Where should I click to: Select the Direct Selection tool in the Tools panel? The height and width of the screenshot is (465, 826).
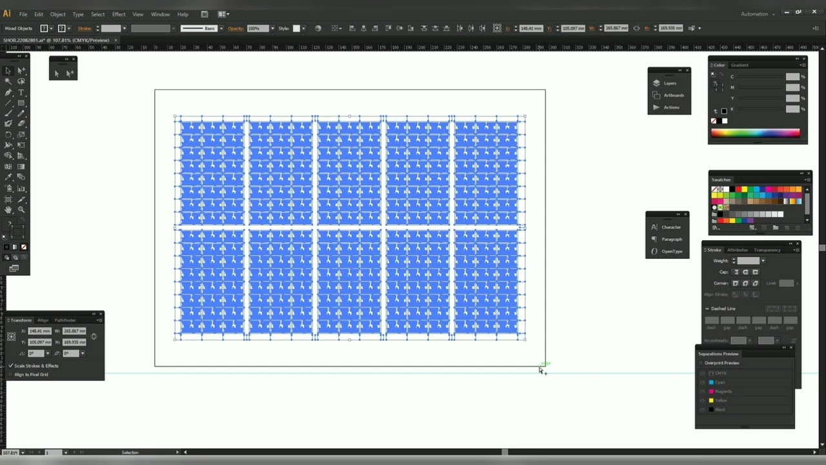tap(21, 70)
